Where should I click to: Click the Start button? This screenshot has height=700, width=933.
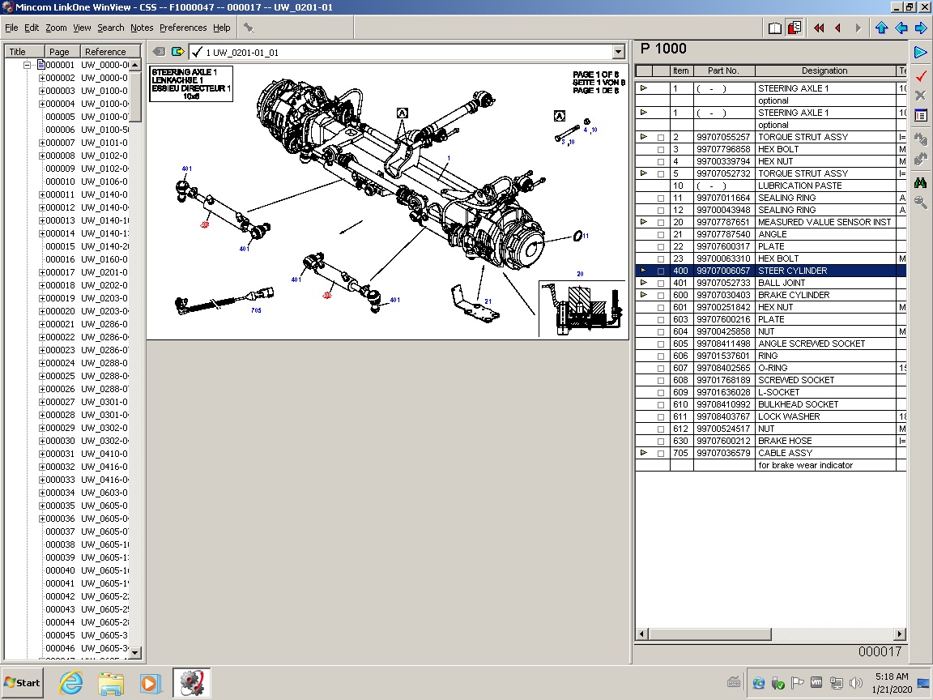coord(22,683)
